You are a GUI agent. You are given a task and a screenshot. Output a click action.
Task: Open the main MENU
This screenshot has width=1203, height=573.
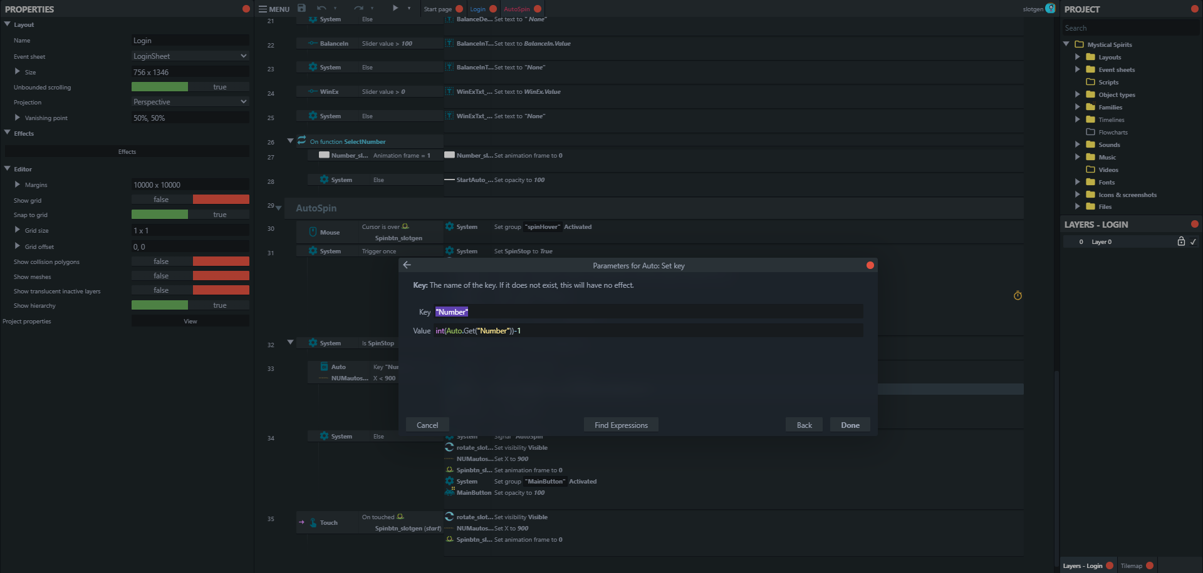[x=274, y=9]
